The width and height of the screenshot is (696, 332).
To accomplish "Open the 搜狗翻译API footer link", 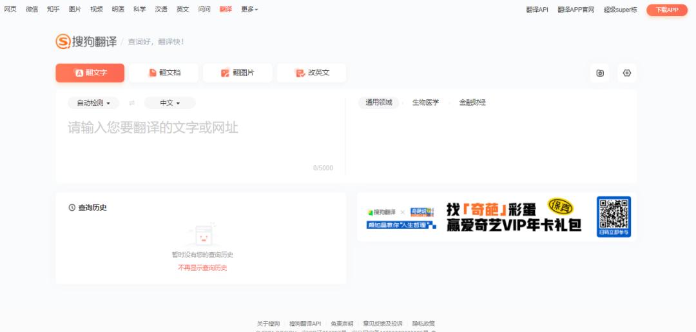I will pyautogui.click(x=305, y=324).
